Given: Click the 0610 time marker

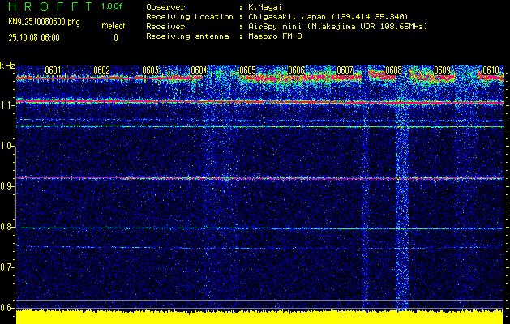Looking at the screenshot, I should click(x=491, y=70).
